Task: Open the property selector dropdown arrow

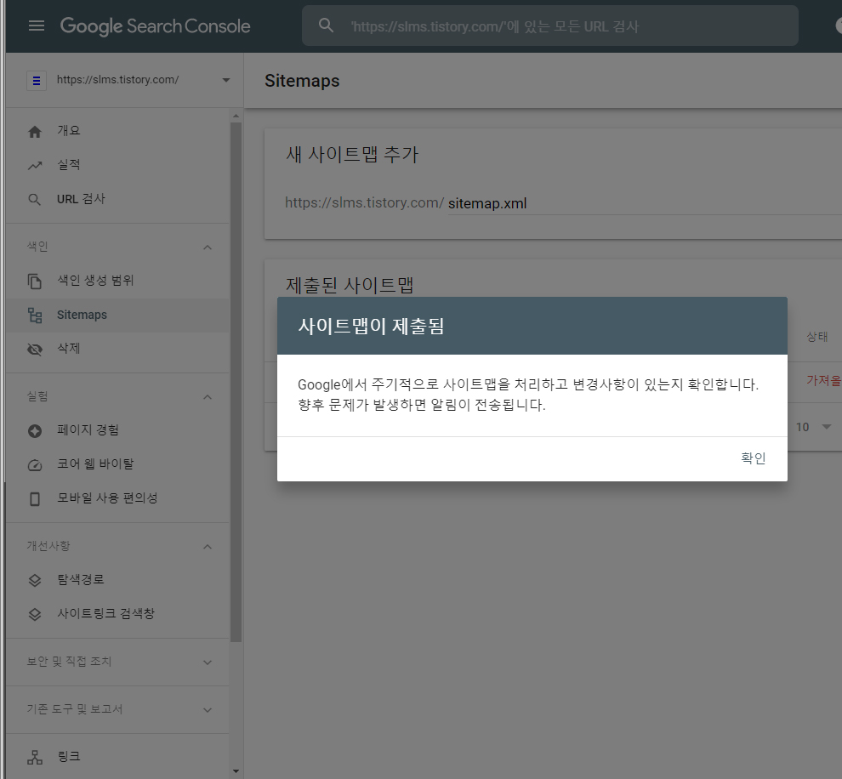Action: tap(226, 80)
